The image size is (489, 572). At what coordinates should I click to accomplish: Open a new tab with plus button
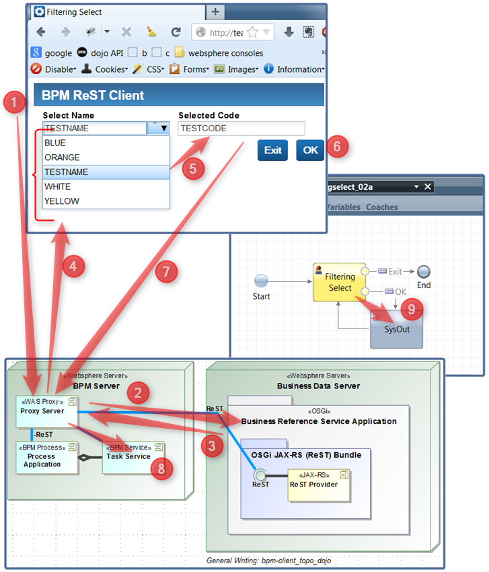point(215,11)
